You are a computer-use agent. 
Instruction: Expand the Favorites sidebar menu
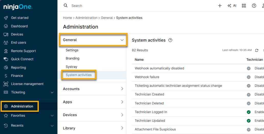click(52, 116)
